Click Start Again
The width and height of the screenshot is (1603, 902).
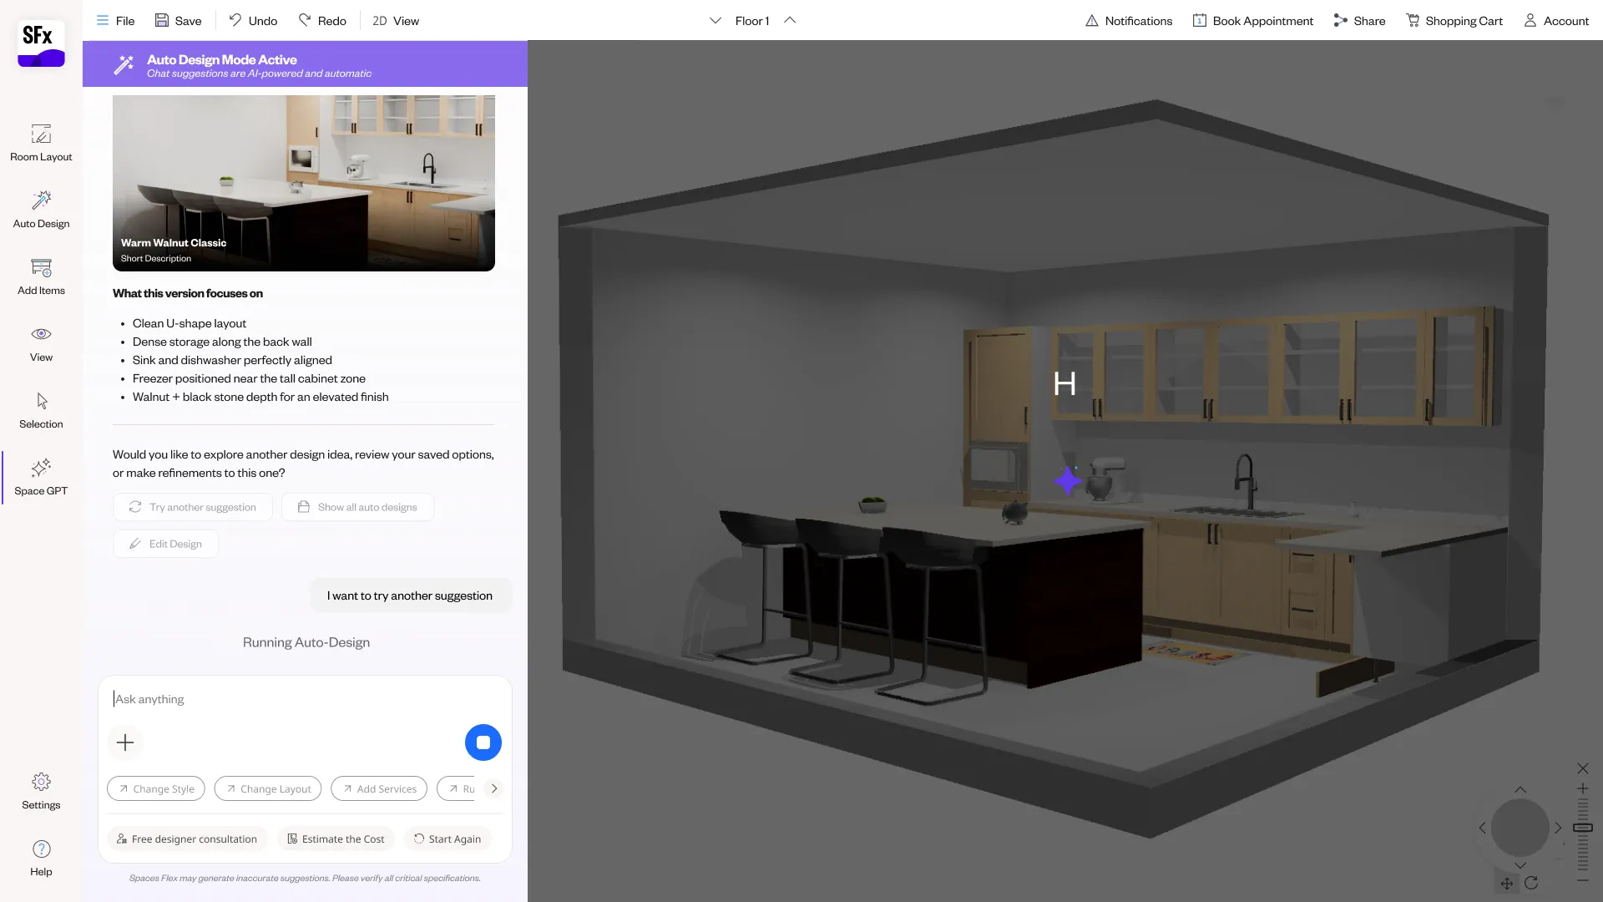(x=448, y=839)
